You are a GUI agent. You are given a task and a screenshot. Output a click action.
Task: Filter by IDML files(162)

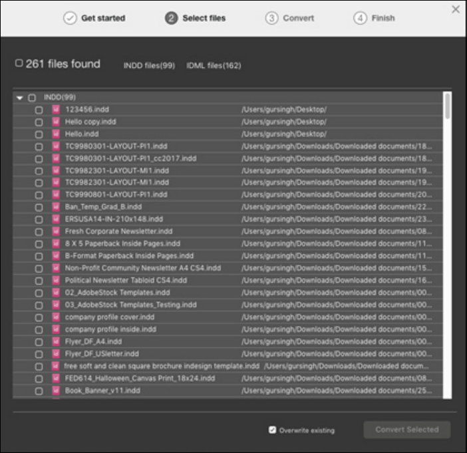tap(214, 66)
